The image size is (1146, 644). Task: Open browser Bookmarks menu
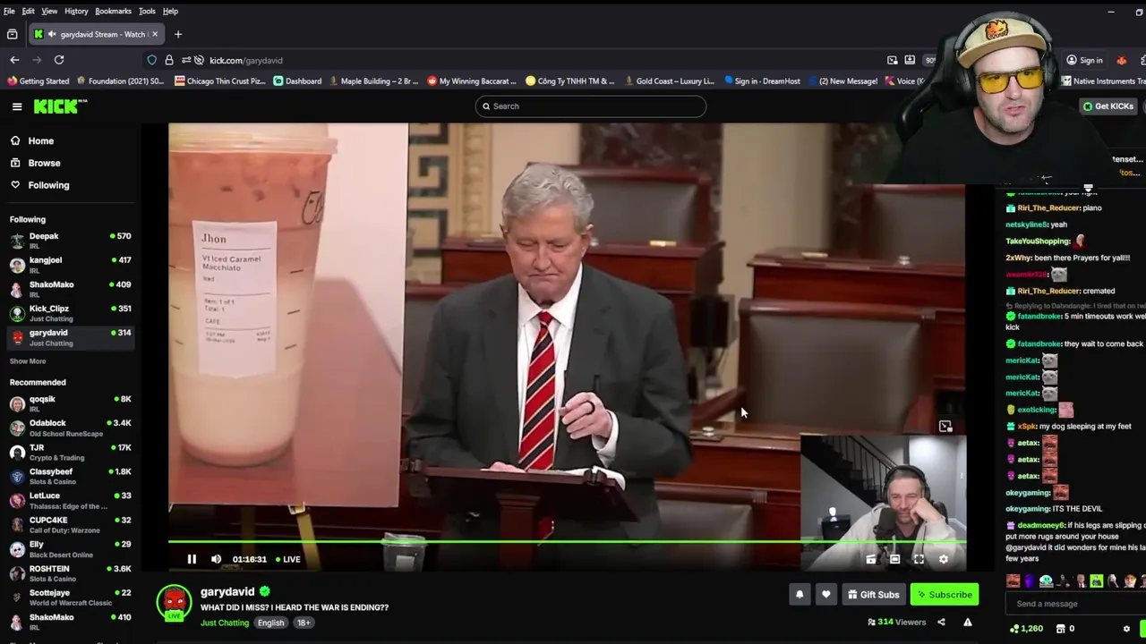113,11
